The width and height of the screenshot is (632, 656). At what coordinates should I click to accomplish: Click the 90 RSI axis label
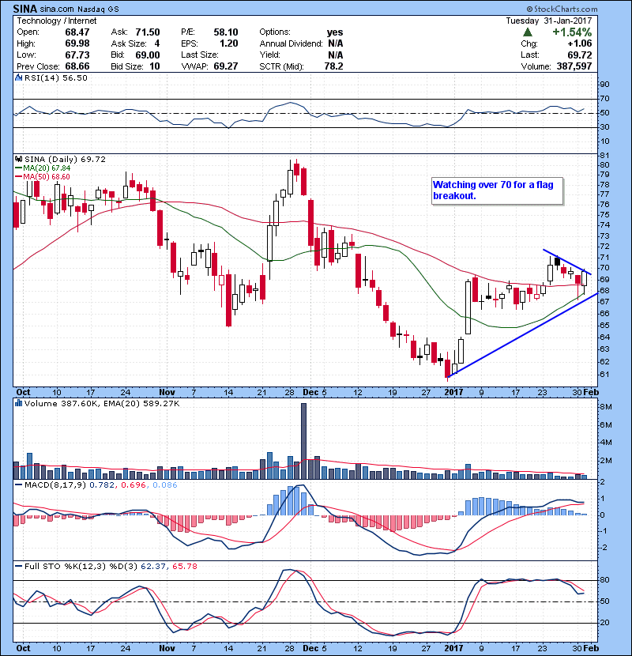coord(605,85)
